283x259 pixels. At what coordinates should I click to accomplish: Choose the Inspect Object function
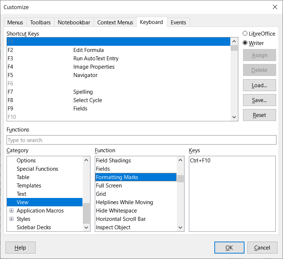136,227
